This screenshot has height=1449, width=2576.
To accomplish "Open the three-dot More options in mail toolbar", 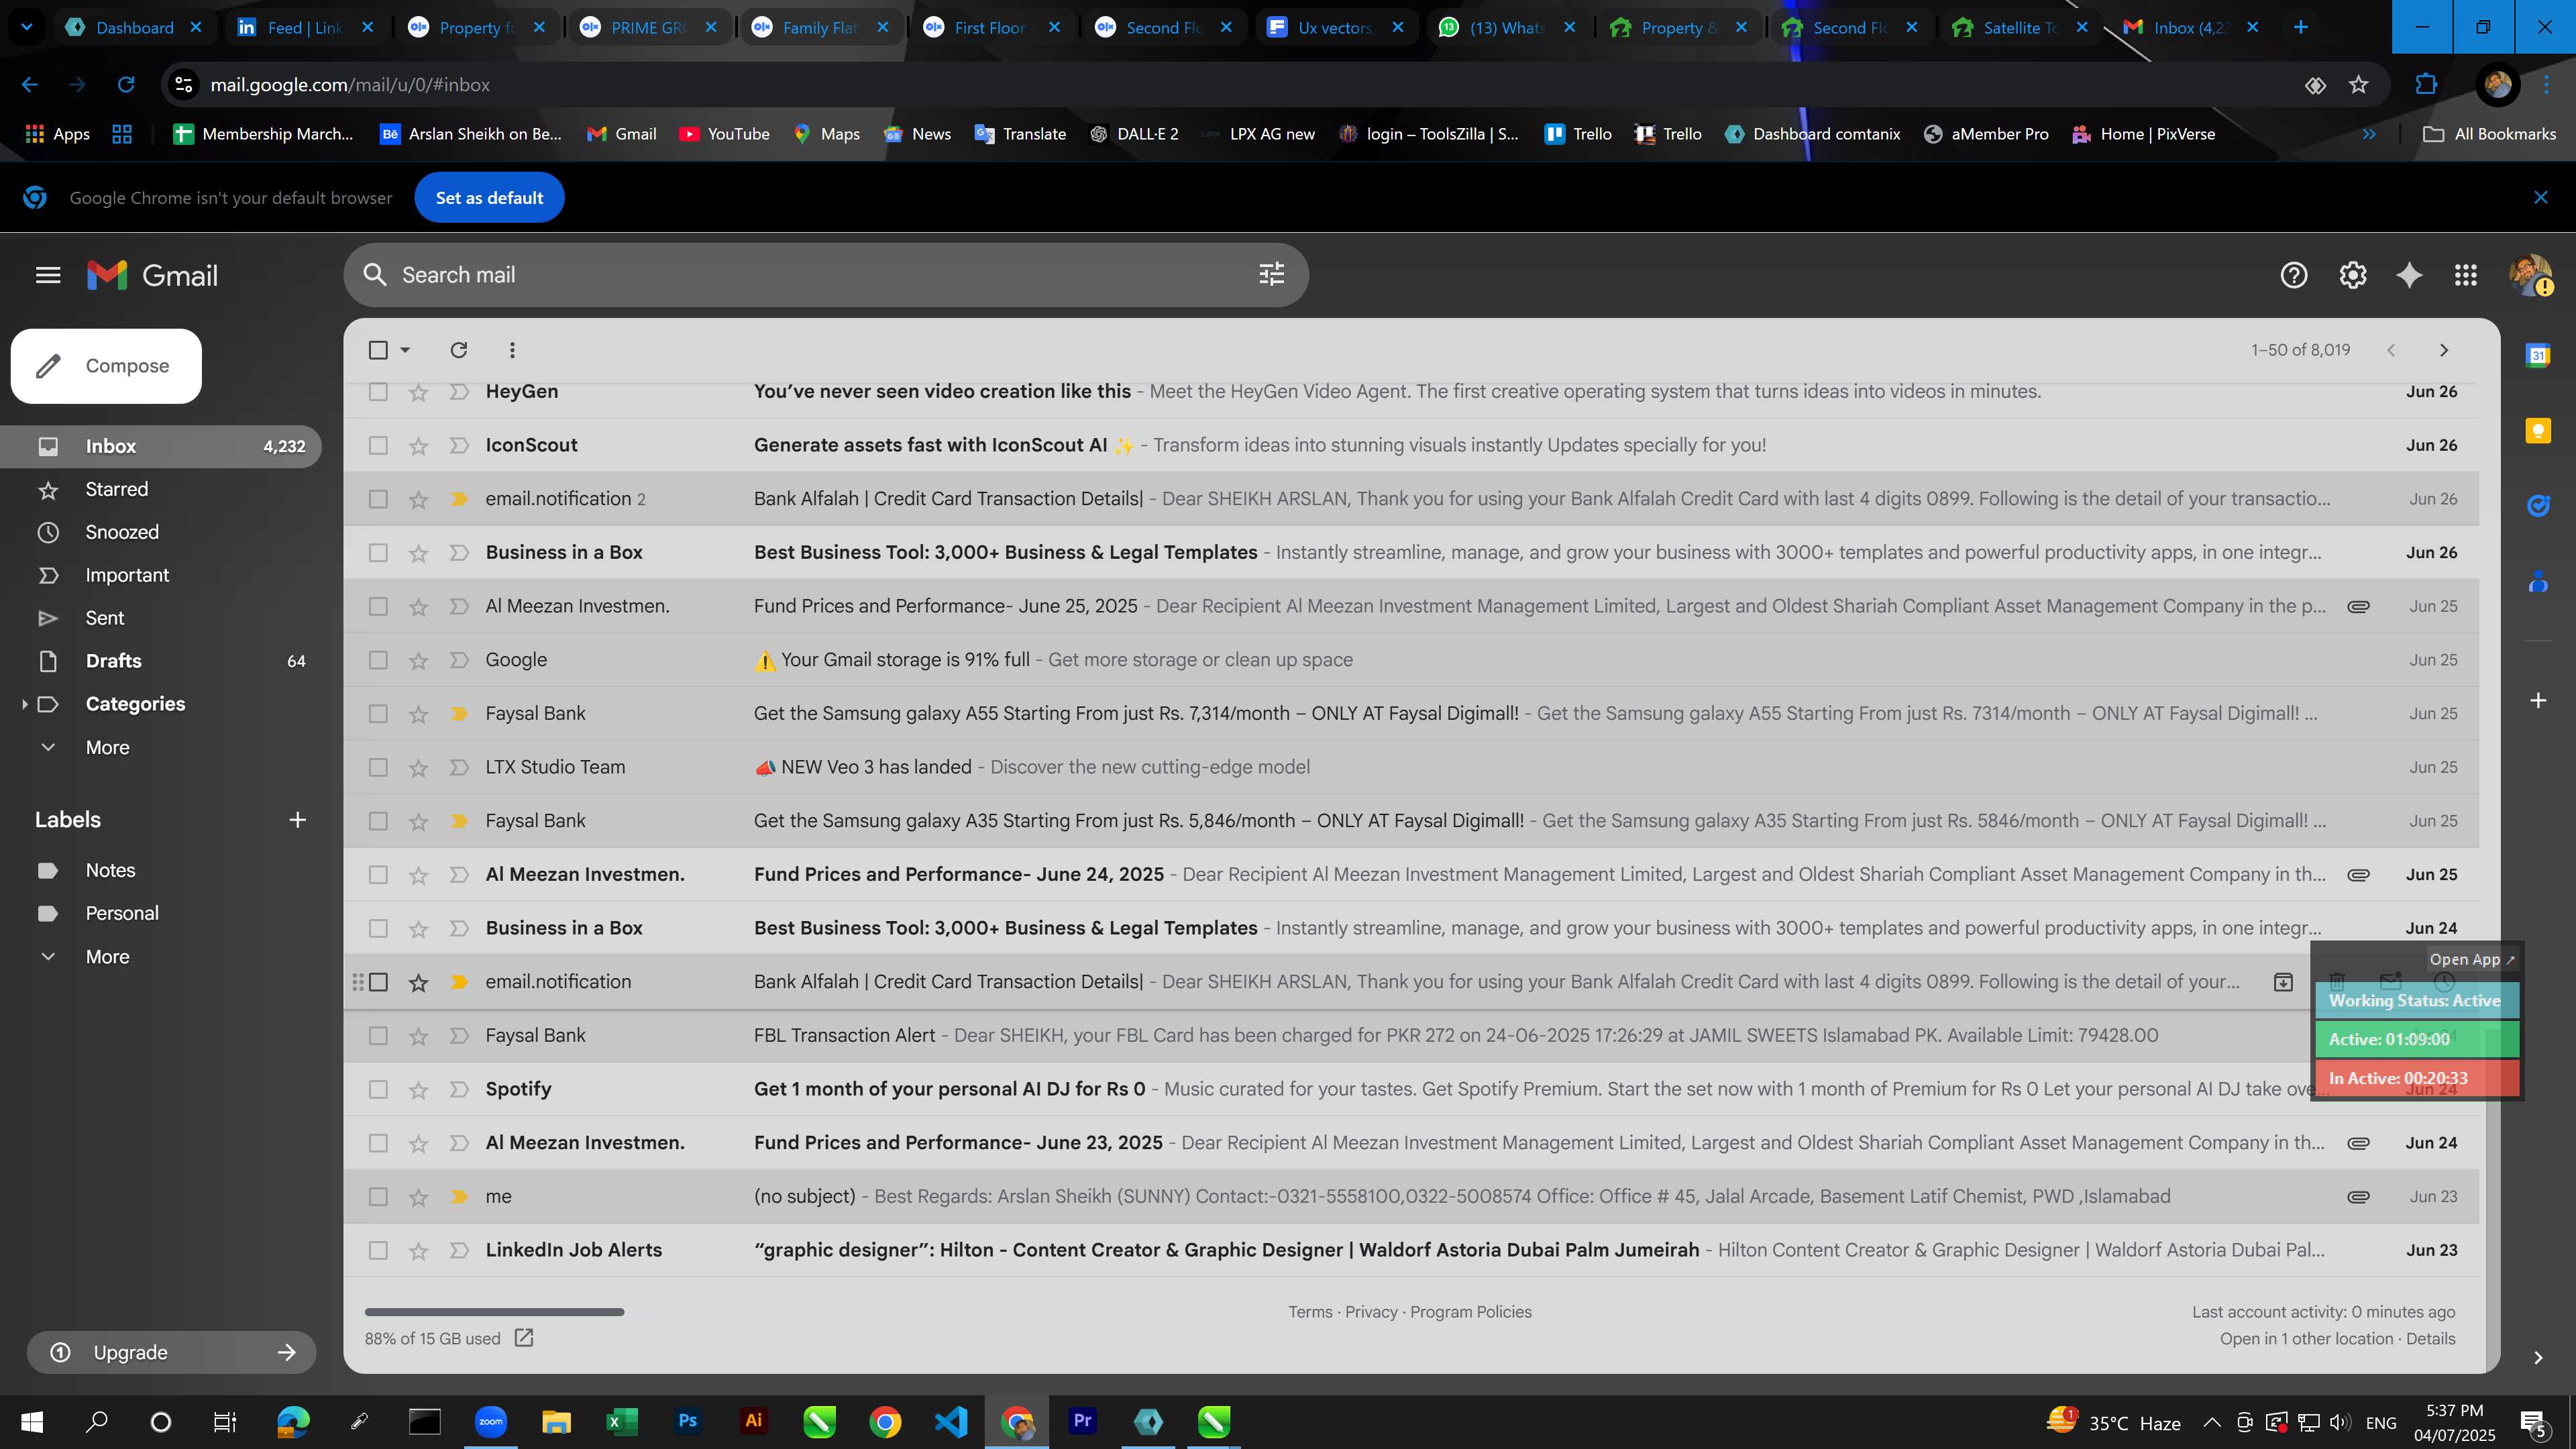I will point(512,350).
